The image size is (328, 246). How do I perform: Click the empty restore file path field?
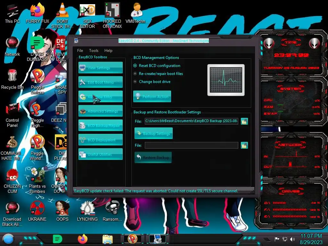192,145
